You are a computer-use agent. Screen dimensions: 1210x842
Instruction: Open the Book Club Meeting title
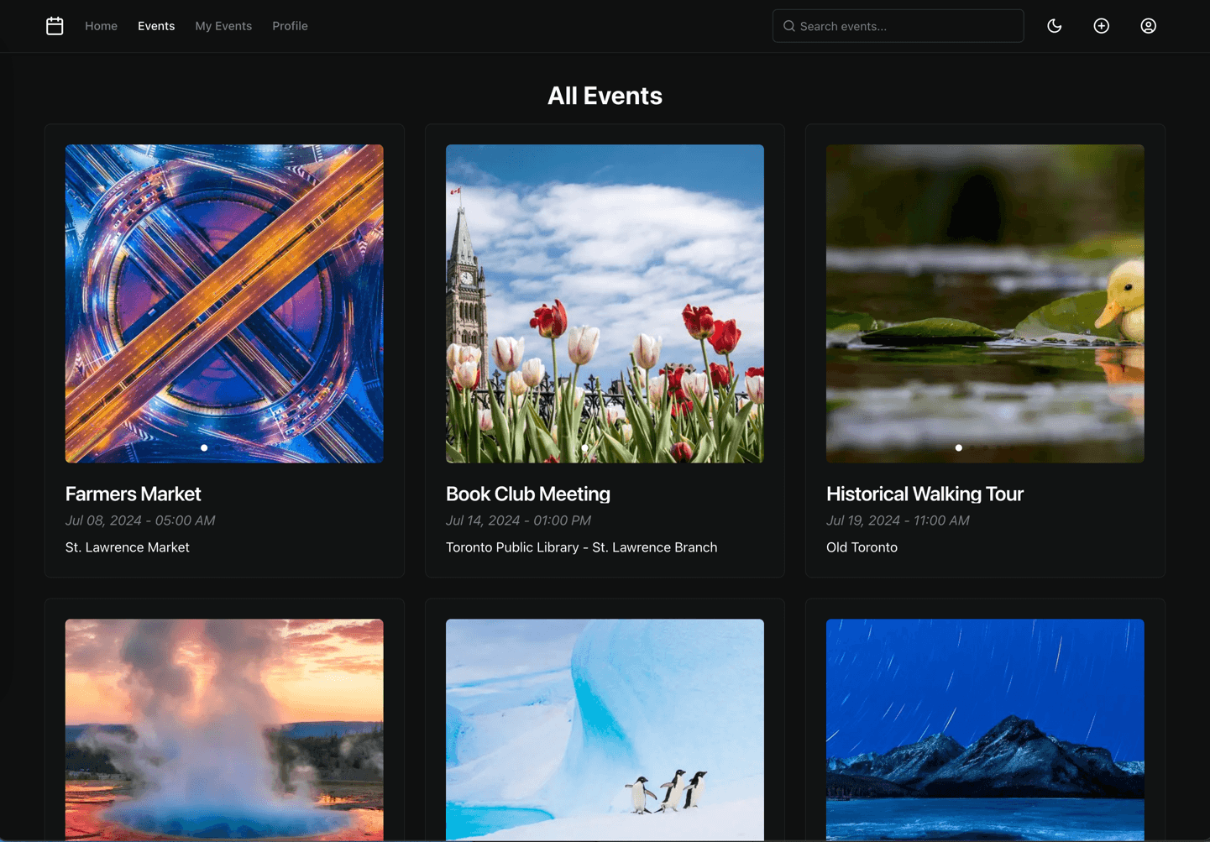click(x=528, y=494)
